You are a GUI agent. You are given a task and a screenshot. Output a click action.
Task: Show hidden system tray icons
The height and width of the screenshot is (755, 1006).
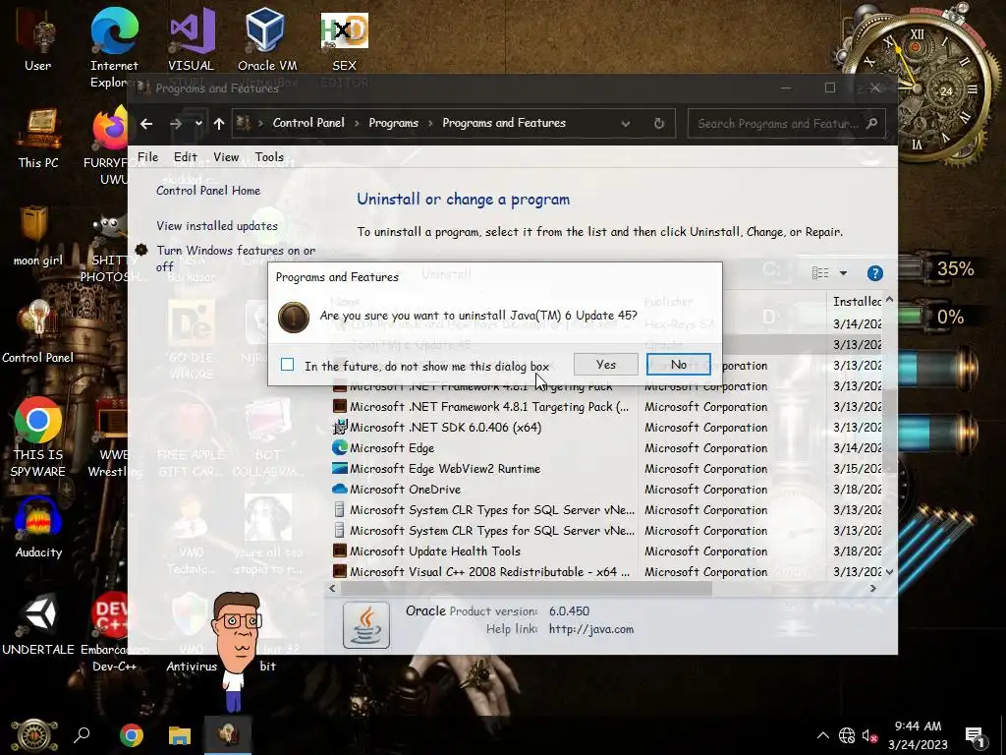point(823,735)
